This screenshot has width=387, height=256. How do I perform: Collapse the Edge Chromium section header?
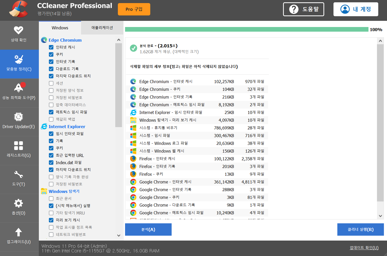[65, 40]
